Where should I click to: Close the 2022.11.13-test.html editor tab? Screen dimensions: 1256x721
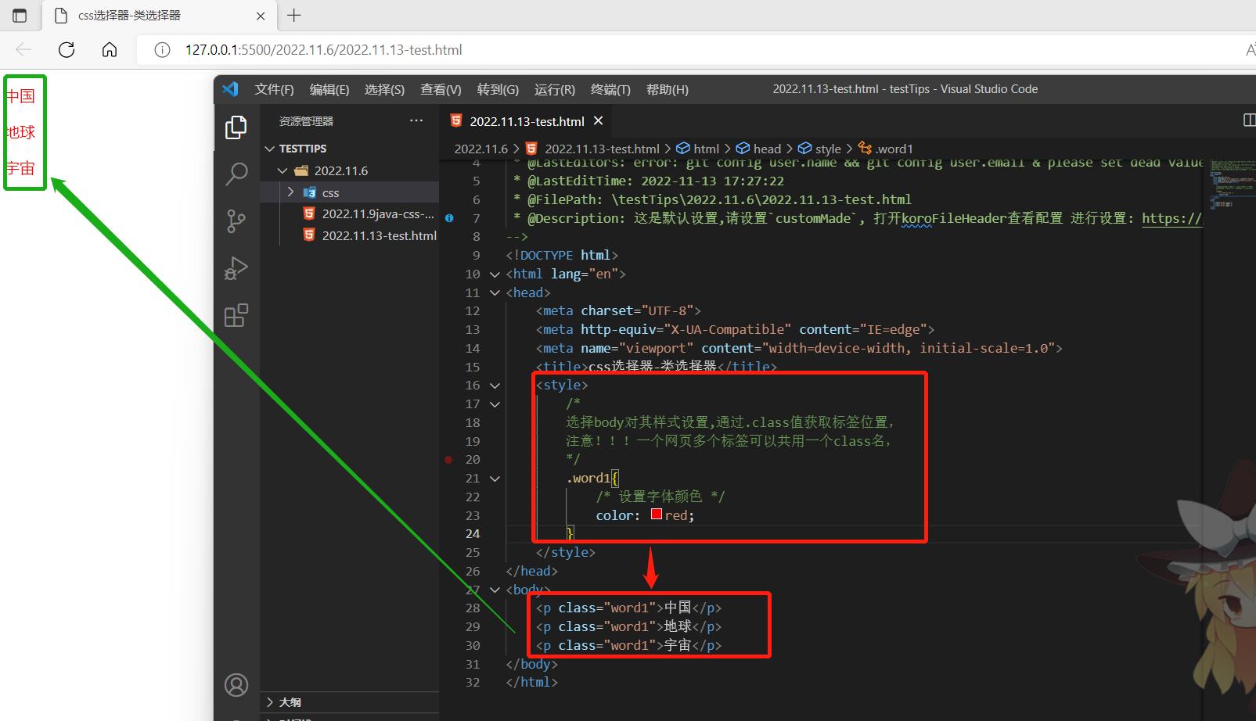599,120
